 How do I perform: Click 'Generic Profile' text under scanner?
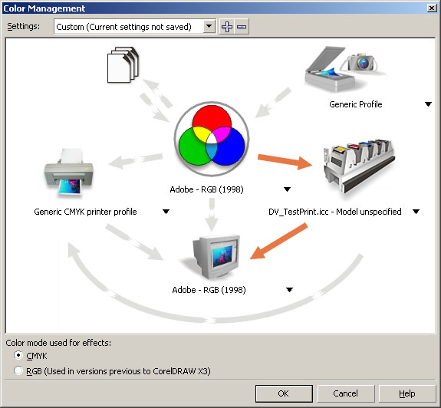point(356,104)
